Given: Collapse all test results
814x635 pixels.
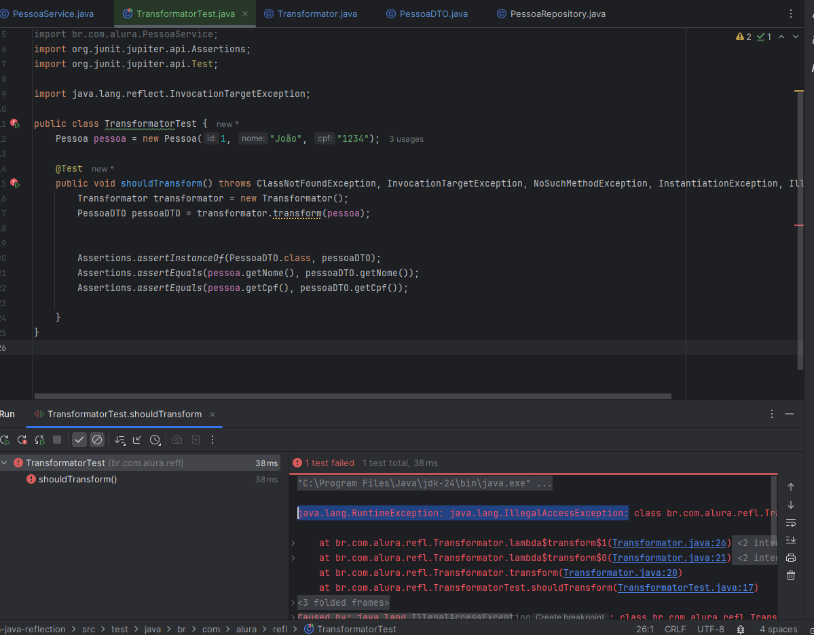Looking at the screenshot, I should click(137, 440).
